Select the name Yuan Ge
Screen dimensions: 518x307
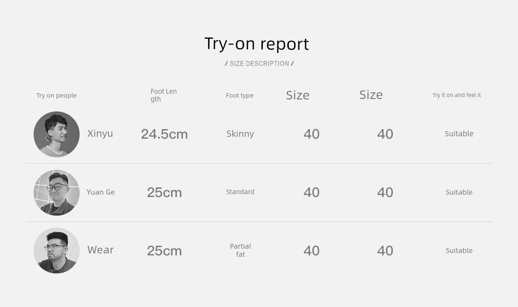point(100,192)
